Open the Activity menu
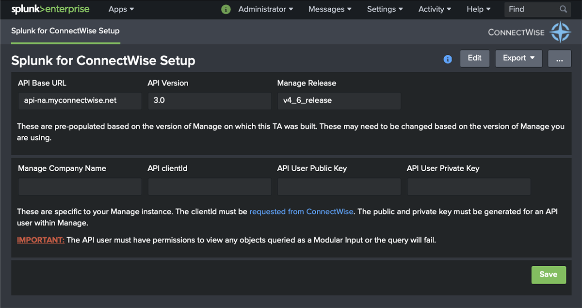 pyautogui.click(x=434, y=9)
